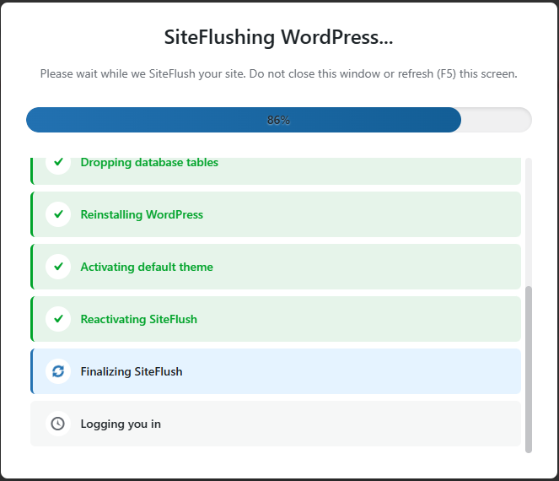The image size is (559, 481).
Task: Click the clock icon beside Logging you in
Action: tap(58, 424)
